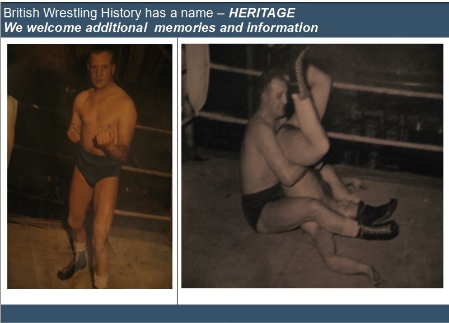Click the dark blue footer bar
Viewport: 449px width, 323px height.
[225, 313]
